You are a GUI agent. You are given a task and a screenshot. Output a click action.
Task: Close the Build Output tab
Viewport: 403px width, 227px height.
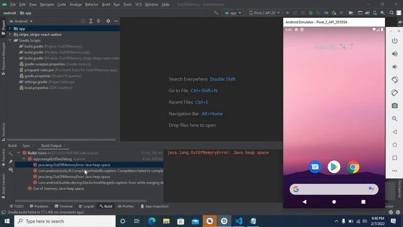click(x=64, y=146)
